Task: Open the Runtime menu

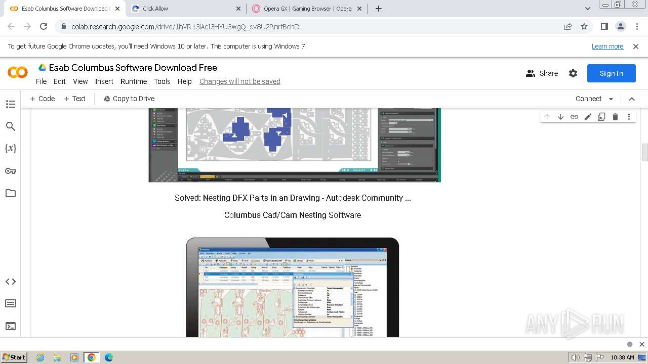Action: 134,81
